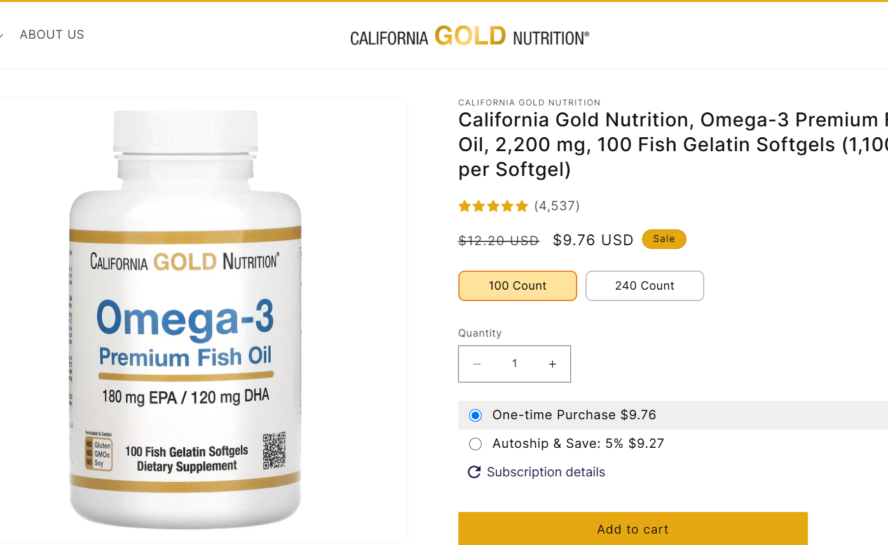The width and height of the screenshot is (888, 545).
Task: Choose the 100 Count variant
Action: click(517, 286)
